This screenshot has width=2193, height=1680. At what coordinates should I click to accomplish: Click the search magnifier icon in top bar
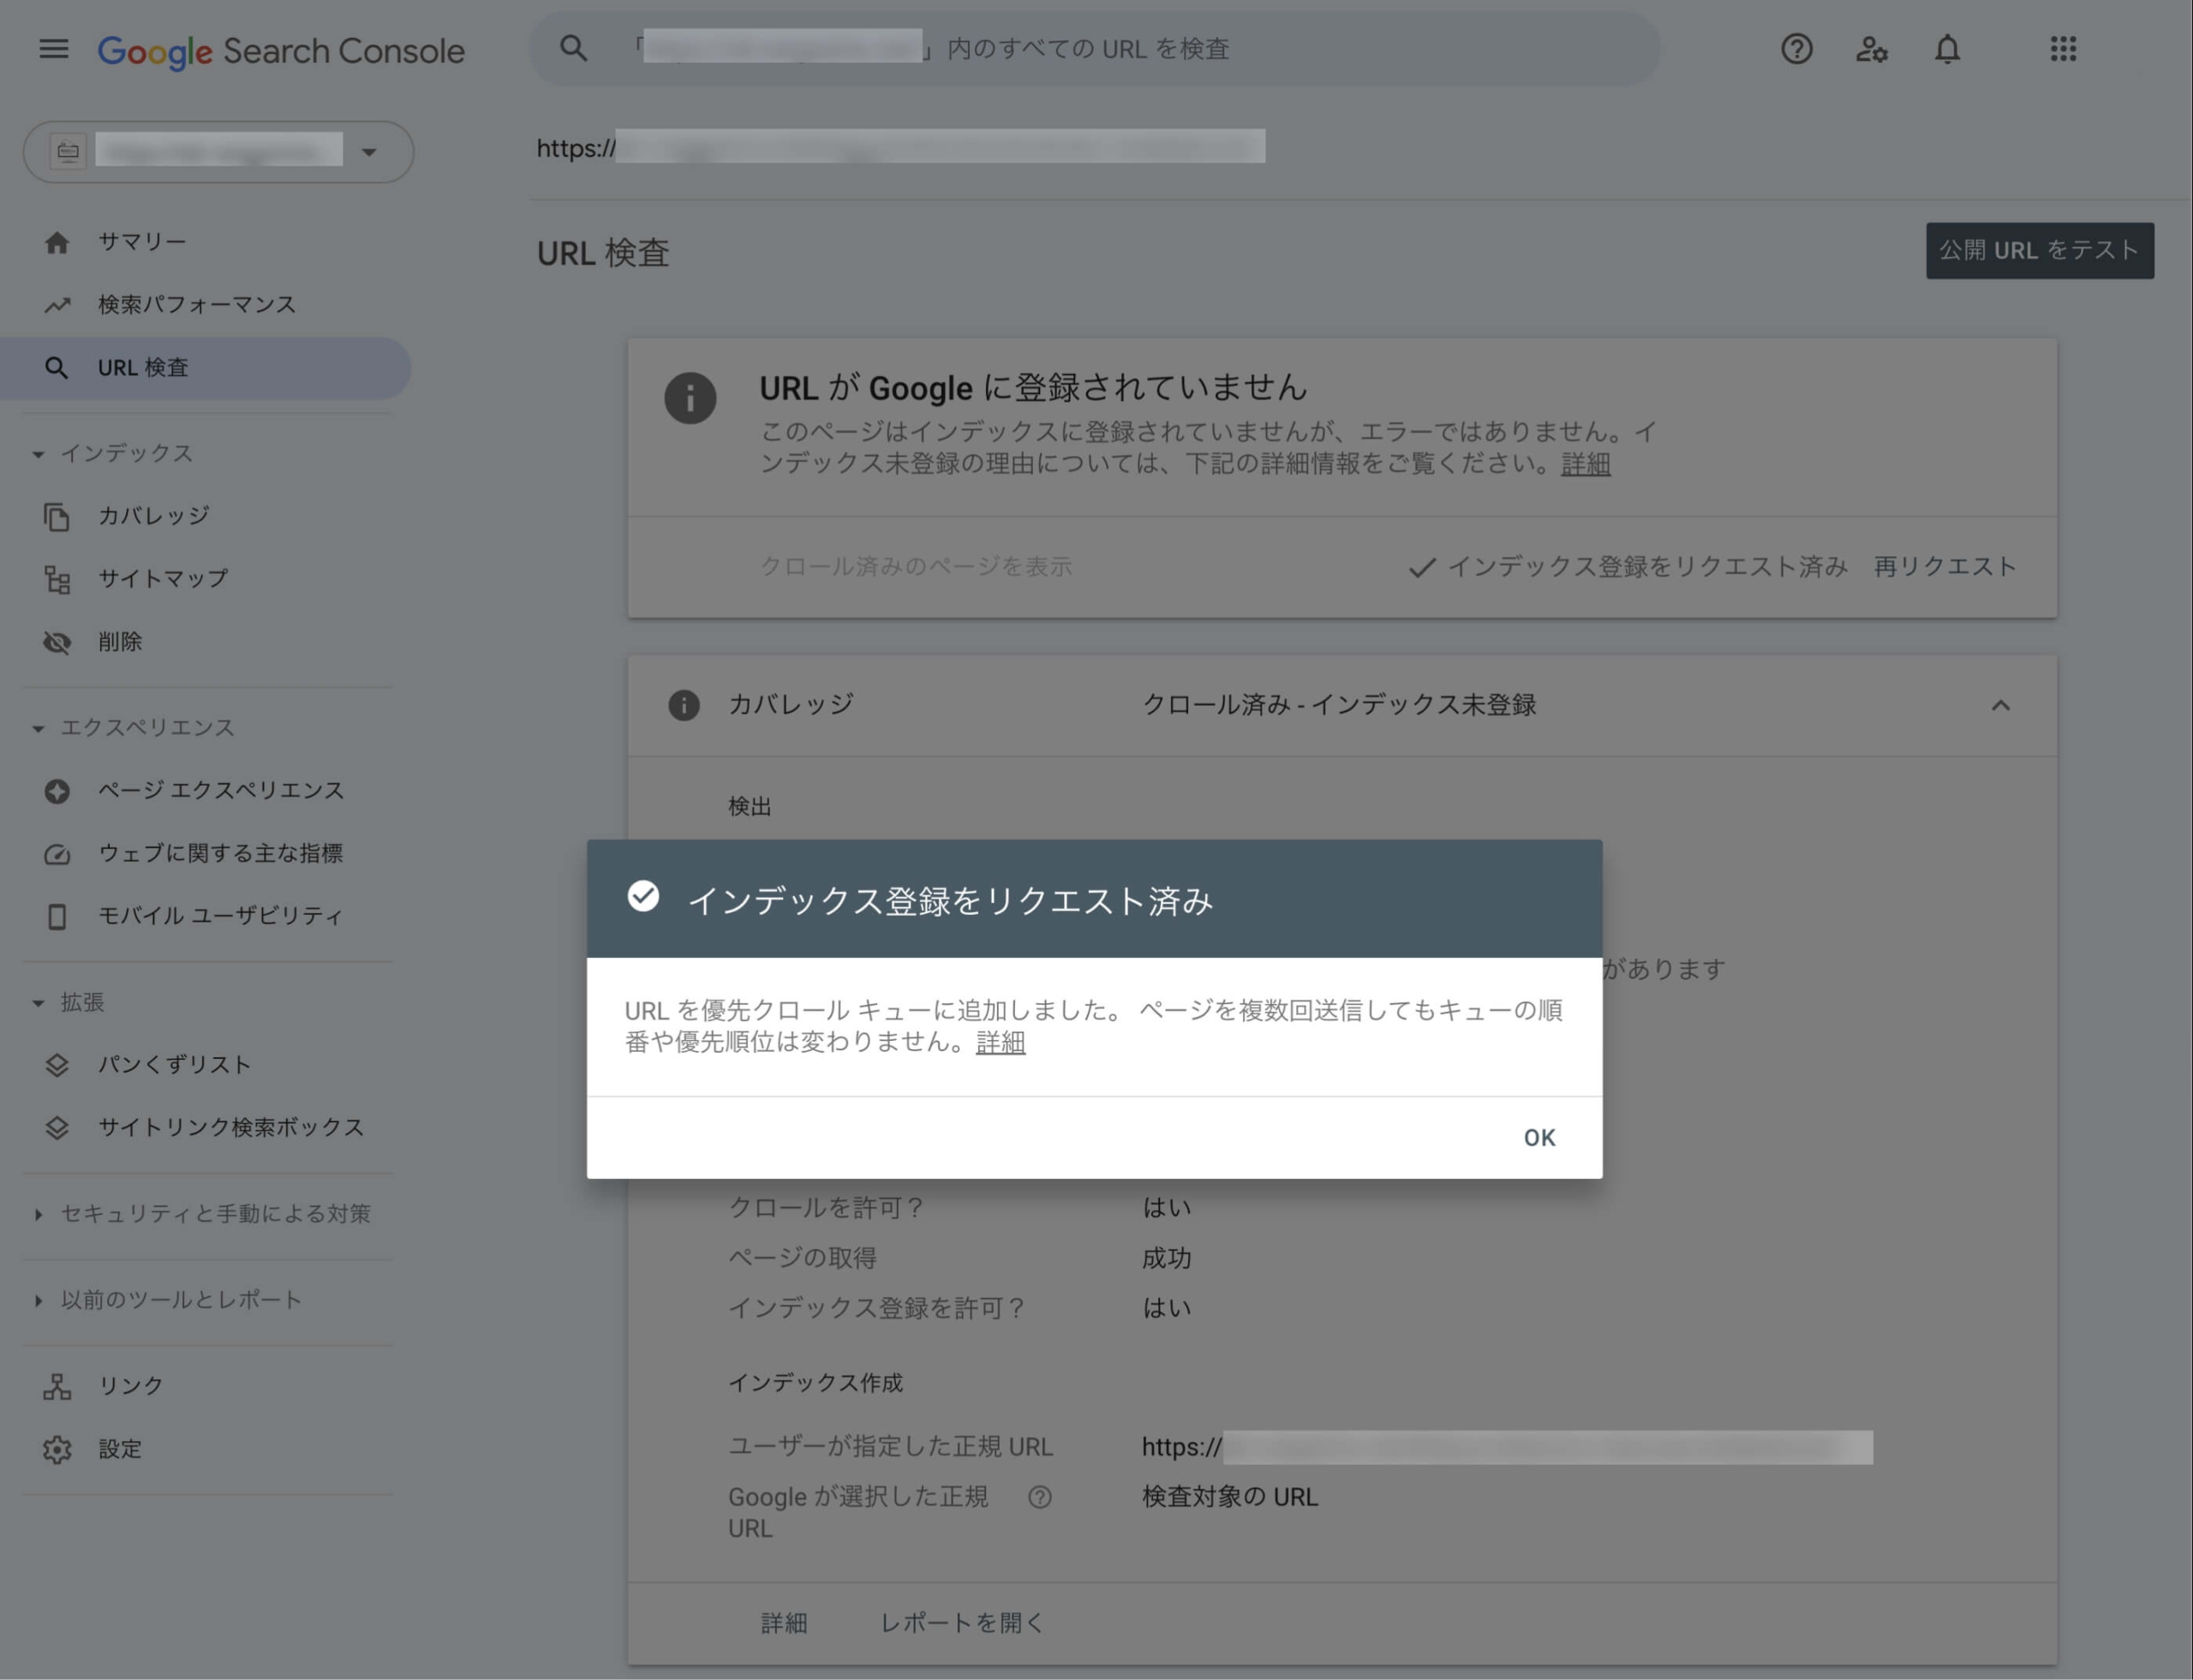[x=574, y=49]
